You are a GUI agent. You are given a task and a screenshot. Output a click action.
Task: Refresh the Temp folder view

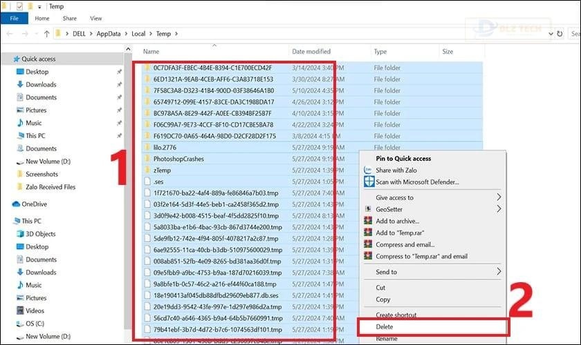click(x=560, y=34)
